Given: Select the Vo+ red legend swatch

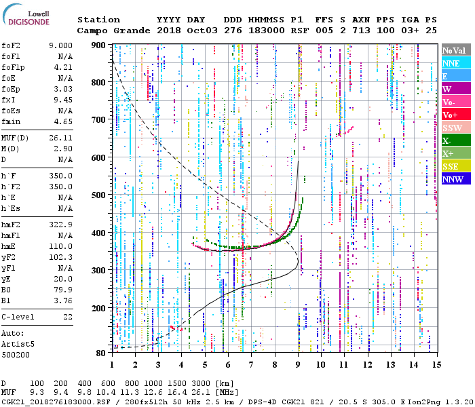Looking at the screenshot, I should (456, 115).
